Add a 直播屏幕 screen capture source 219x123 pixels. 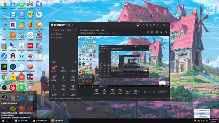[97, 92]
